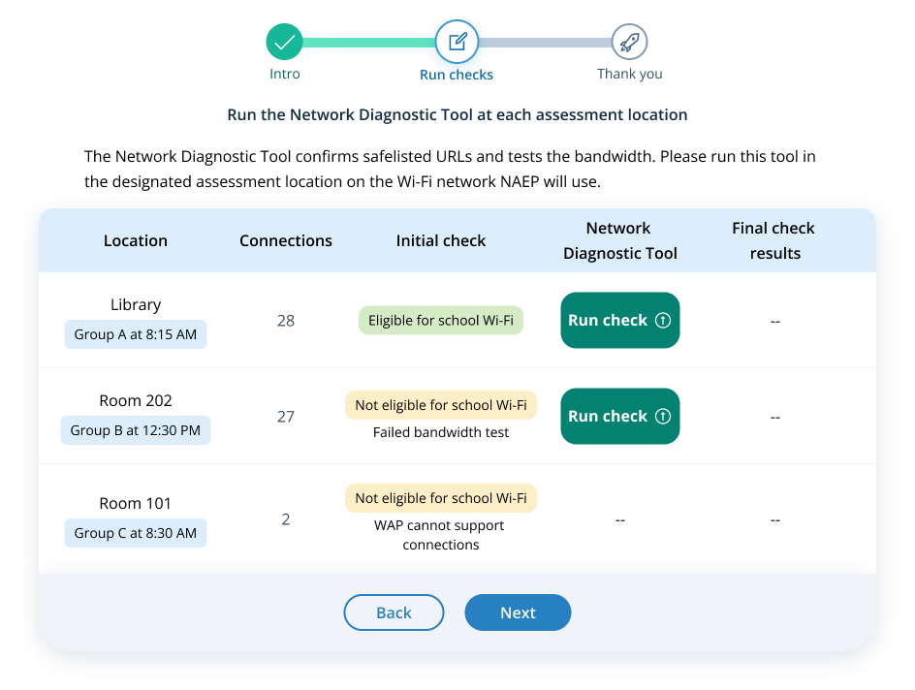The height and width of the screenshot is (690, 915).
Task: Proceed with the Next button
Action: click(518, 612)
